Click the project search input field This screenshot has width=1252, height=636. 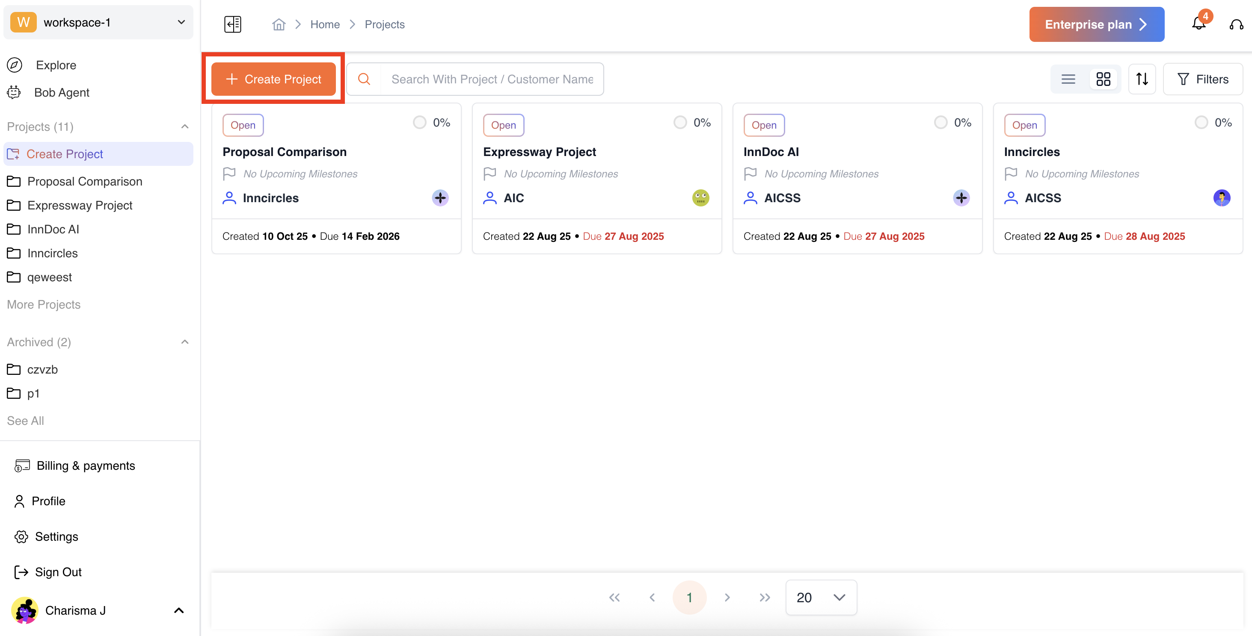[x=492, y=79]
